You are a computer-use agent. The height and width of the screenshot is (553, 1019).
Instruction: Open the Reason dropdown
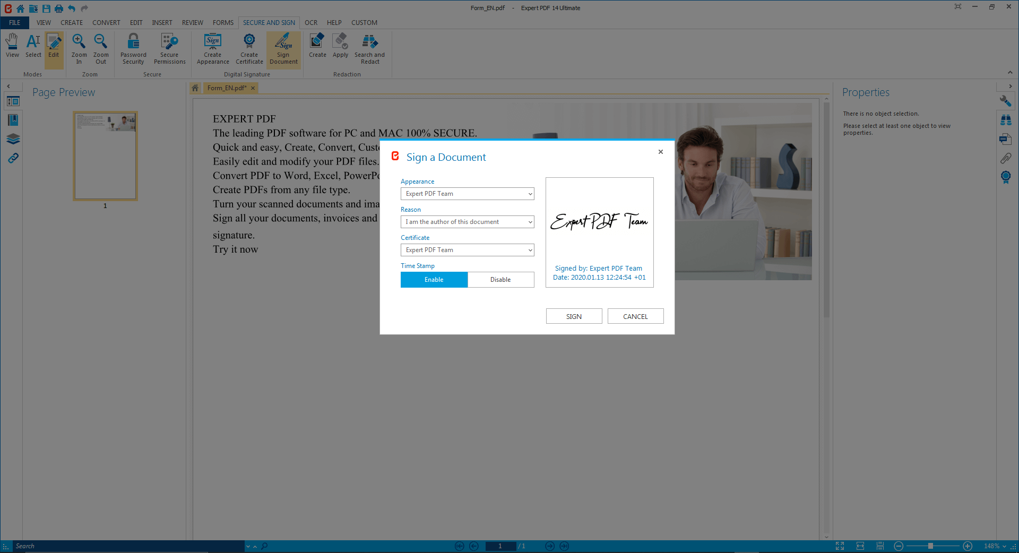coord(467,222)
